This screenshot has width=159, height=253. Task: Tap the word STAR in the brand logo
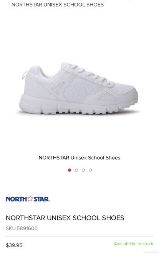pyautogui.click(x=41, y=199)
